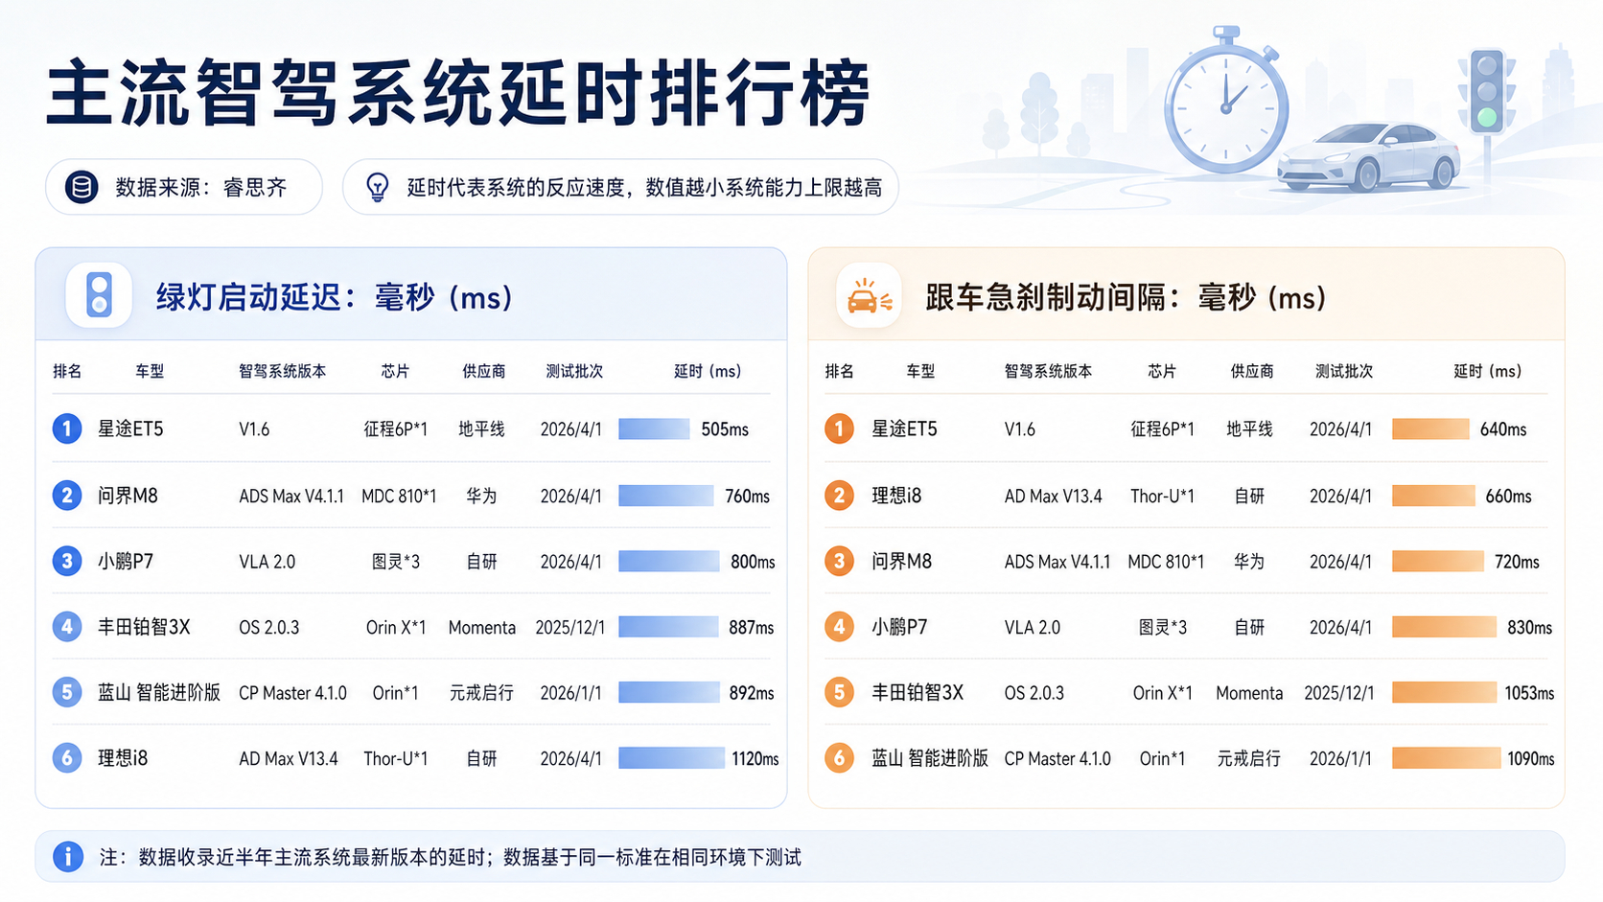
Task: Click the blue bar for 800ms
Action: (668, 561)
